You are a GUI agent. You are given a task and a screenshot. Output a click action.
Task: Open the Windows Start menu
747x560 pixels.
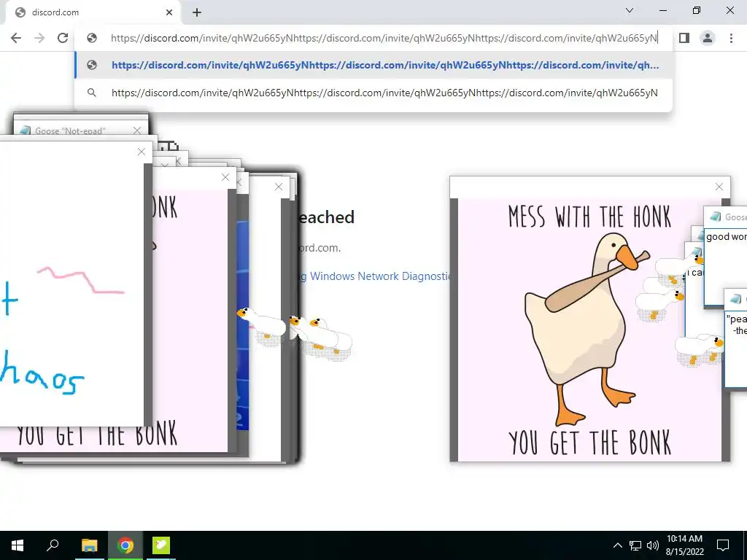pyautogui.click(x=18, y=545)
